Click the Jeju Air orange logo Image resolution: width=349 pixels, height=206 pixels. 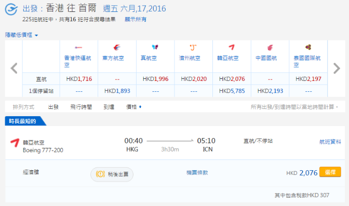[193, 47]
